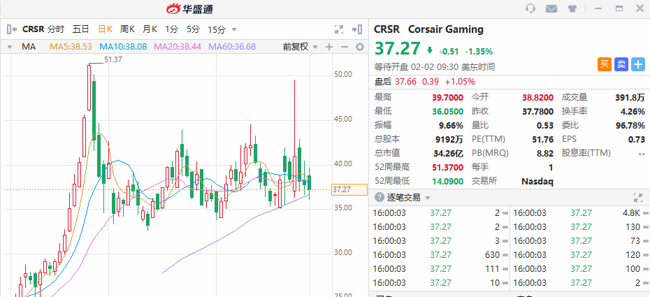Click the PE(TTM) value 51.76
This screenshot has height=297, width=650.
click(542, 139)
